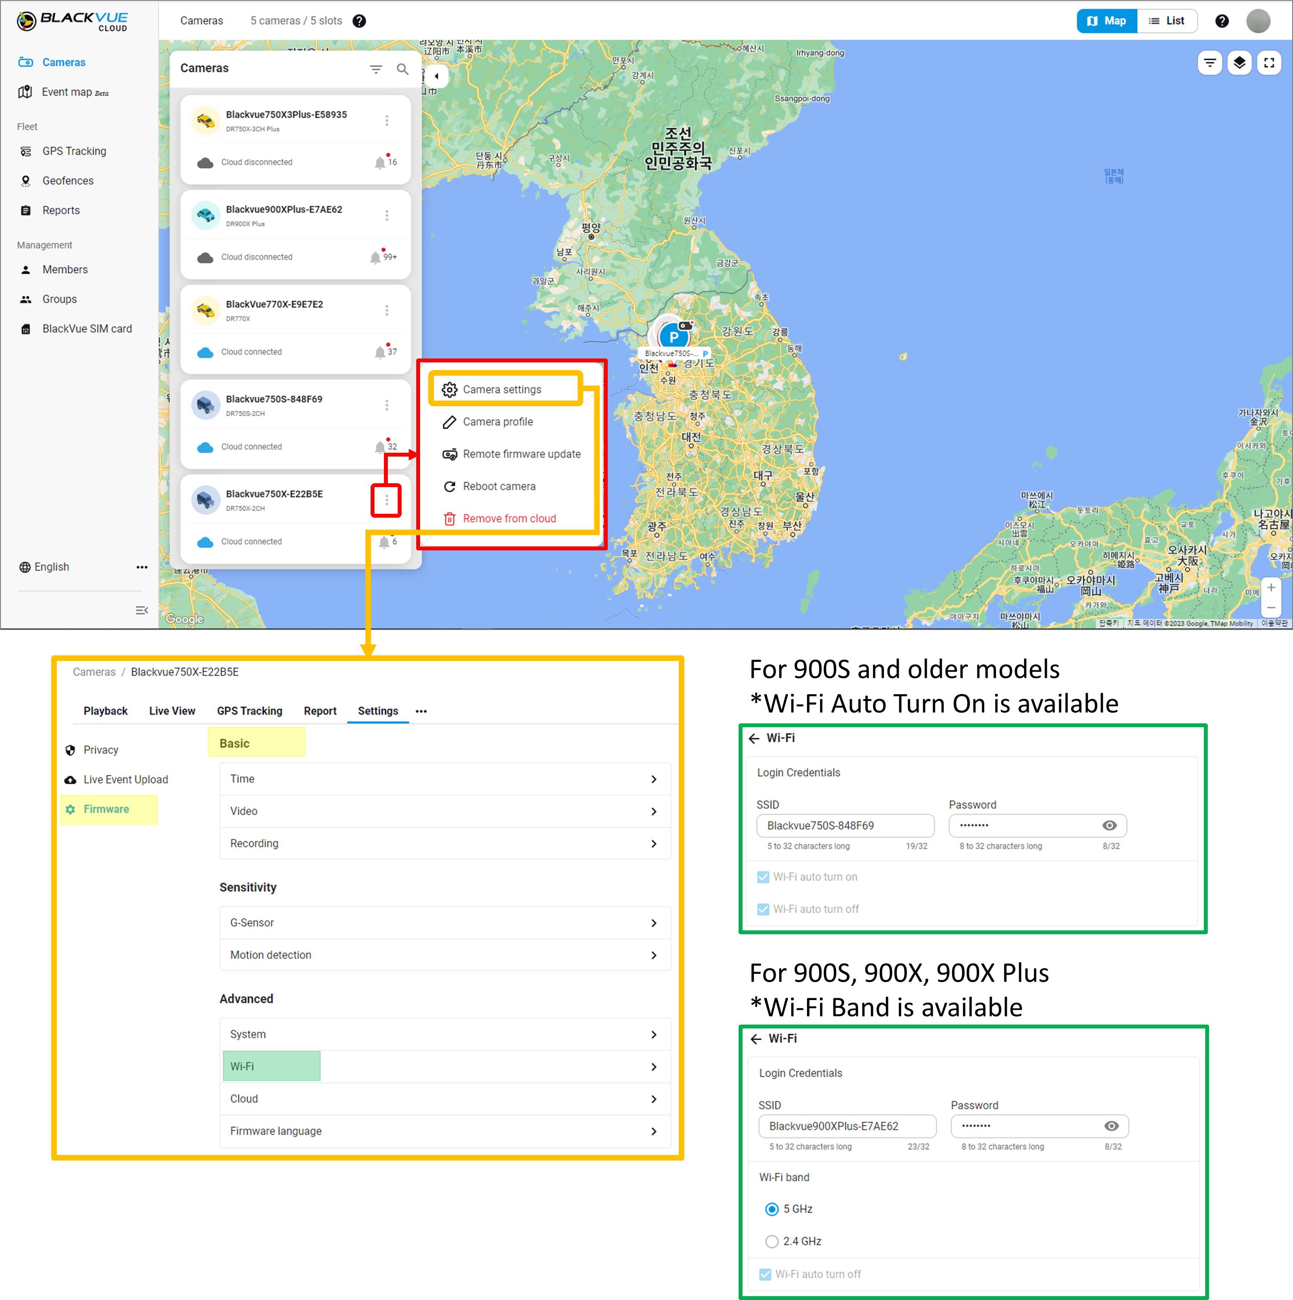
Task: Switch to Report tab
Action: pos(320,711)
